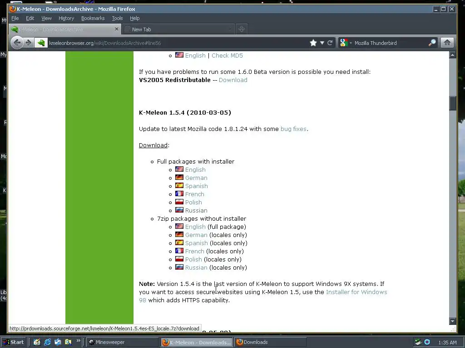Click the US flag beside Check MD5 row
Image resolution: width=465 pixels, height=348 pixels.
click(x=179, y=55)
